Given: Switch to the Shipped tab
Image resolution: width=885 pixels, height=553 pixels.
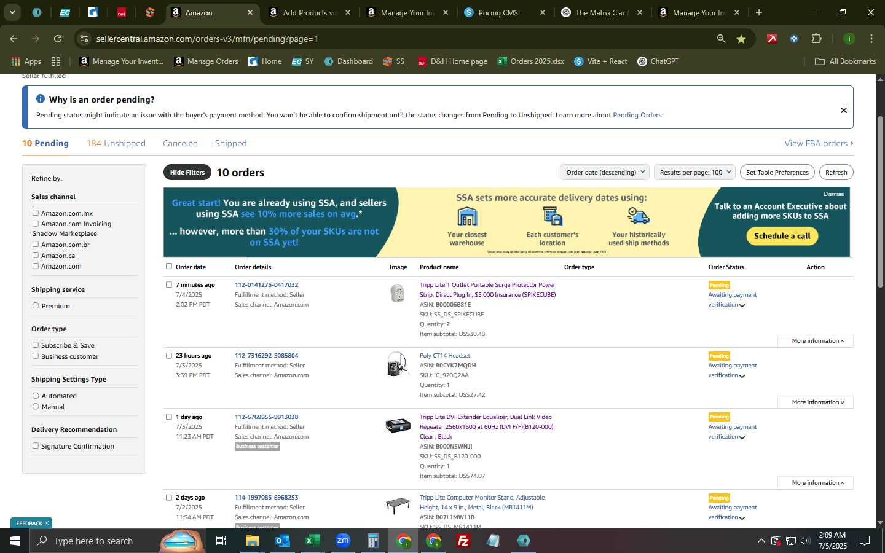Looking at the screenshot, I should (230, 143).
